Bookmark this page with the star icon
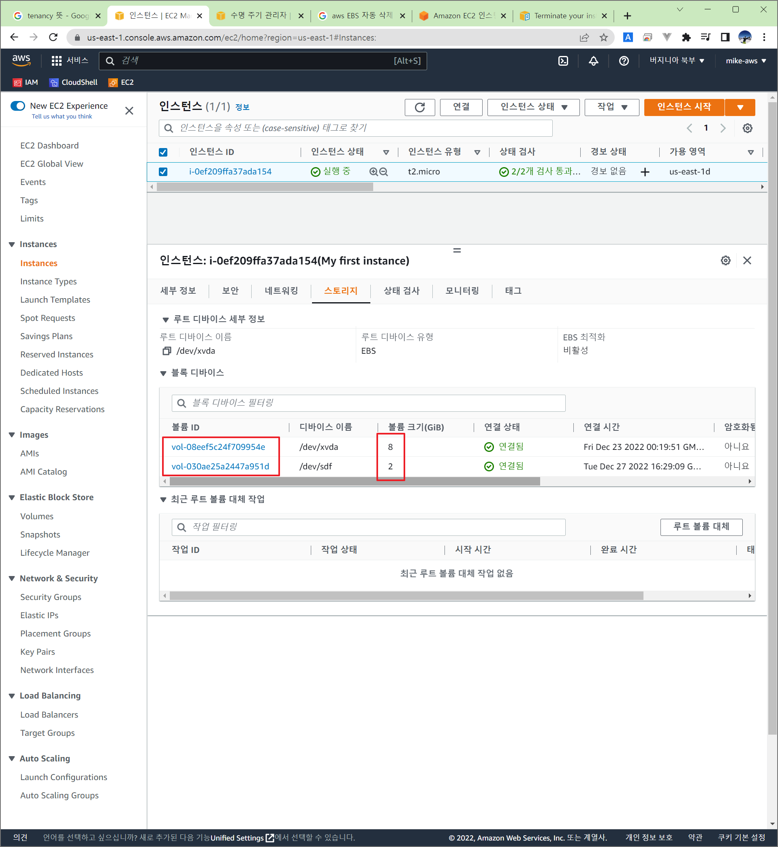Screen dimensions: 778x847 coord(603,37)
